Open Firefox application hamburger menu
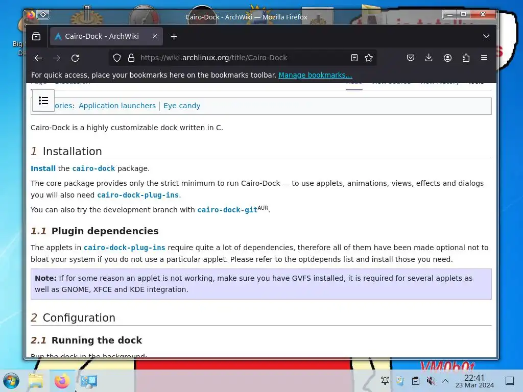This screenshot has width=523, height=392. point(484,58)
